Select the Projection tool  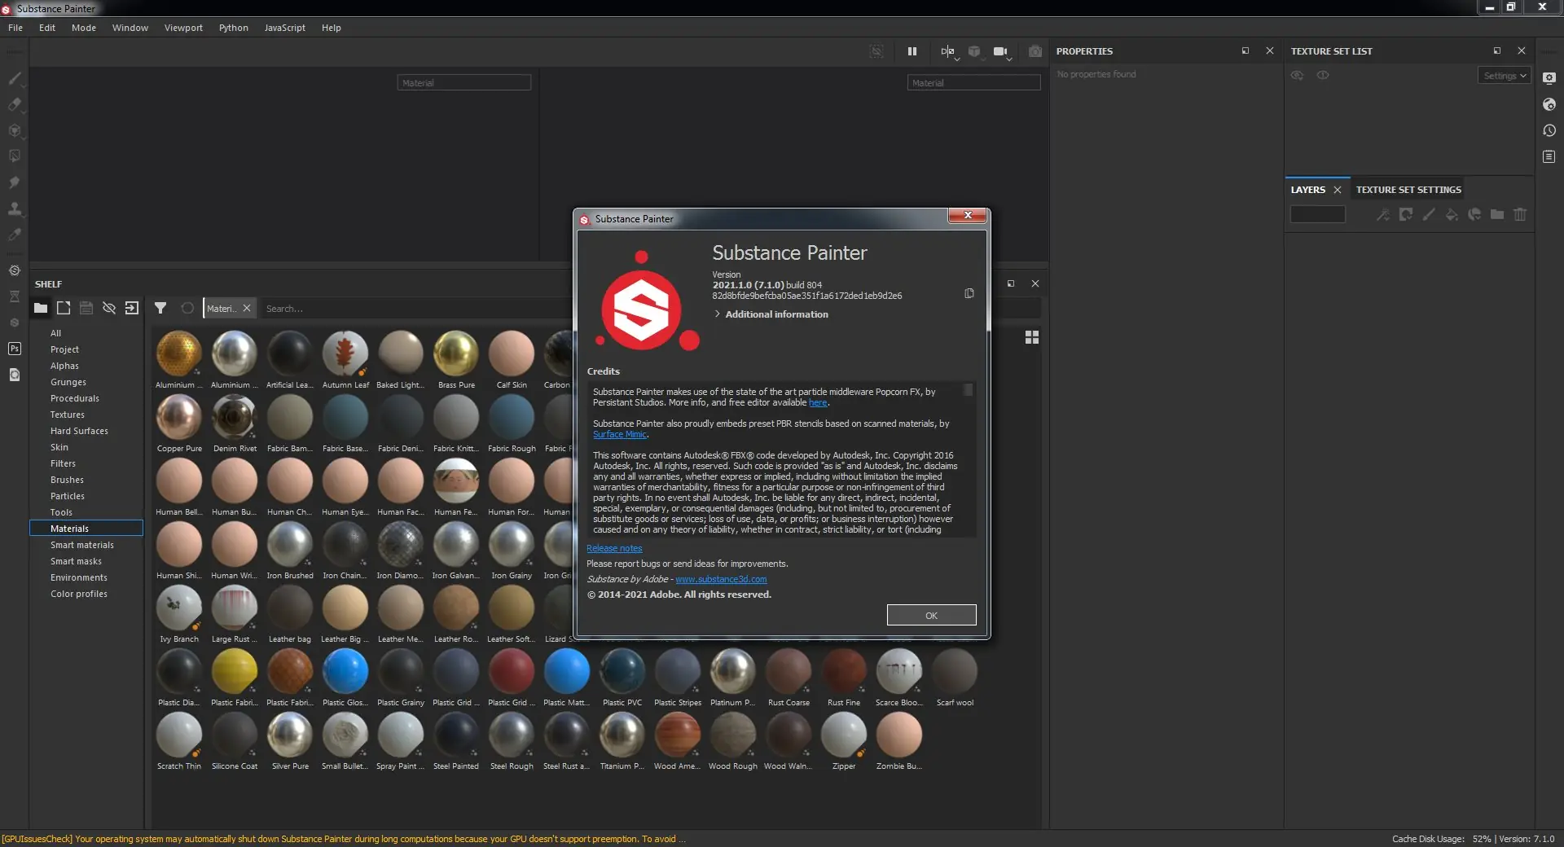[x=15, y=130]
